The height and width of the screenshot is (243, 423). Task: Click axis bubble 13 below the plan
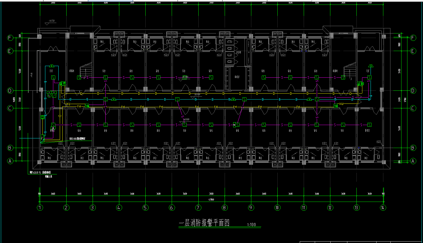[x=356, y=208]
